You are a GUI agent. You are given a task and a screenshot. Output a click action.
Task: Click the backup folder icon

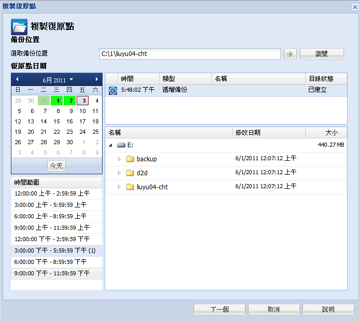coord(130,159)
